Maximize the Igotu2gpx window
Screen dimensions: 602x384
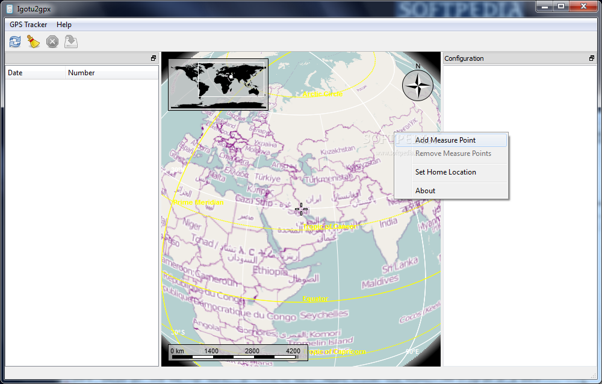tap(561, 6)
